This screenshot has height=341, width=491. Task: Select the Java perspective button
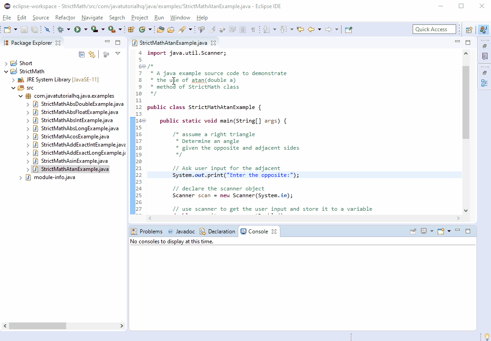point(483,30)
